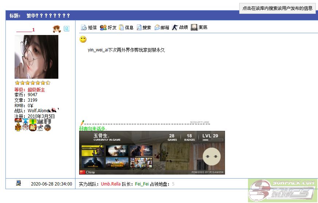Viewport: 318px width, 203px height.
Task: Click the Rainbow Six Siege game thumbnail
Action: [x=117, y=151]
